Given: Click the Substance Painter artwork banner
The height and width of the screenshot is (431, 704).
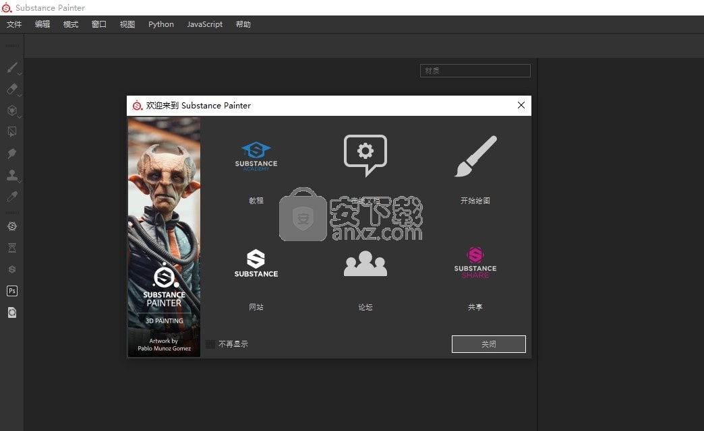Looking at the screenshot, I should point(165,237).
